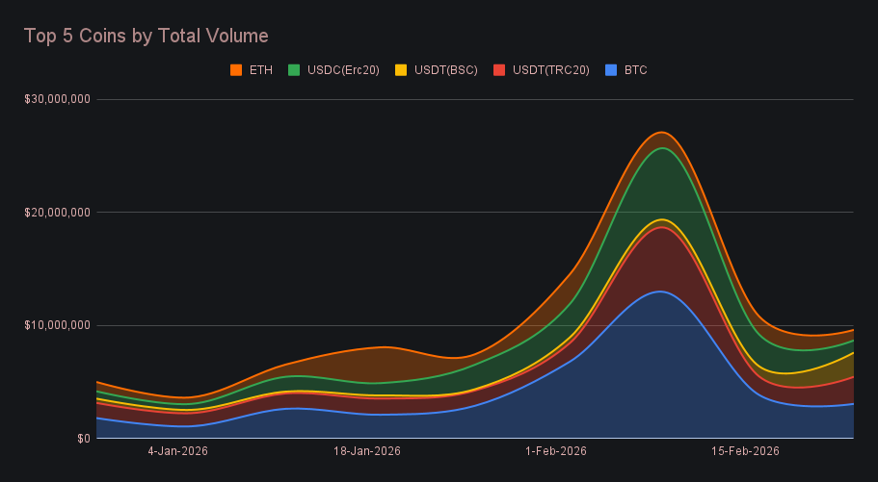Click the orange ETH legend swatch
Image resolution: width=878 pixels, height=482 pixels.
point(235,70)
